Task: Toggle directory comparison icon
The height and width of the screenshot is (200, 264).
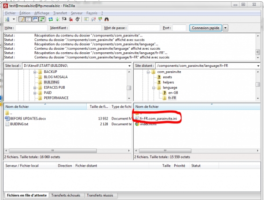Action: (x=93, y=19)
